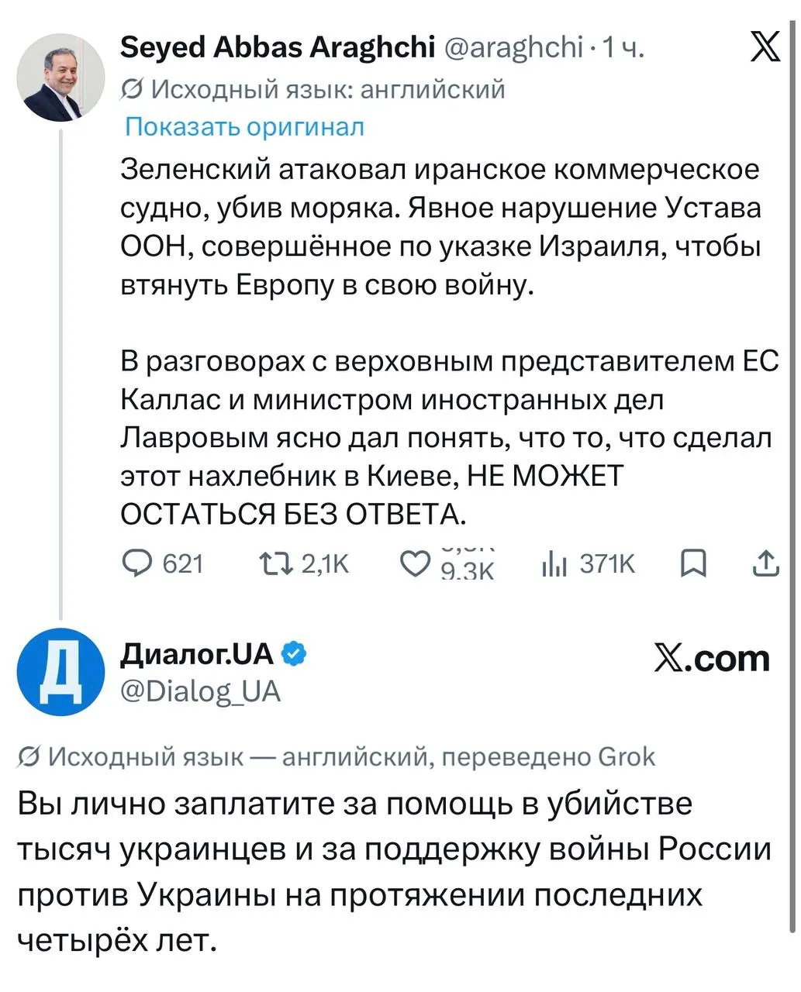Open Seyed Abbas Araghchi profile name

pyautogui.click(x=278, y=48)
